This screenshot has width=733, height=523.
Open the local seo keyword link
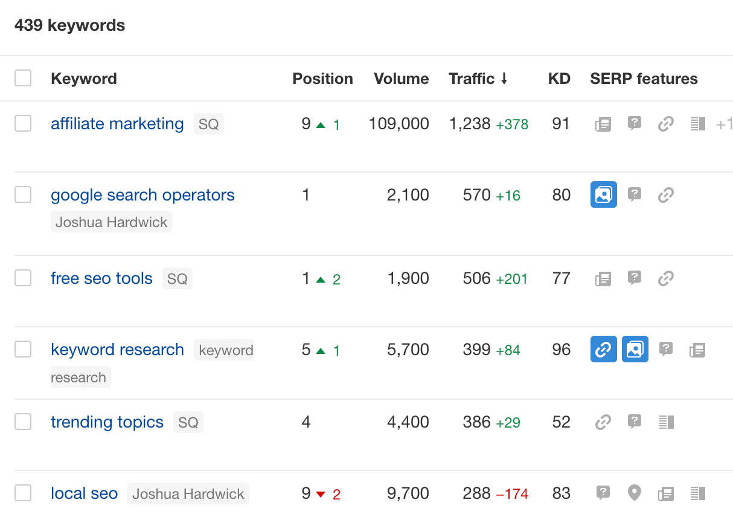click(84, 493)
